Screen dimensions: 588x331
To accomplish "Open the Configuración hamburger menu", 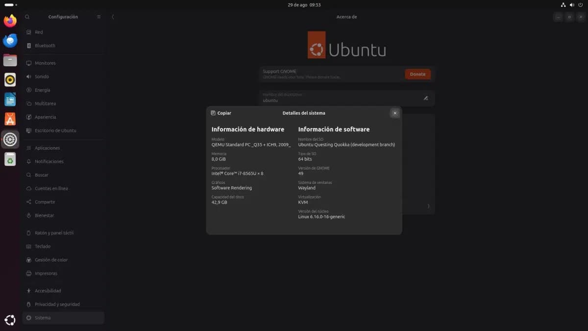I will [98, 17].
